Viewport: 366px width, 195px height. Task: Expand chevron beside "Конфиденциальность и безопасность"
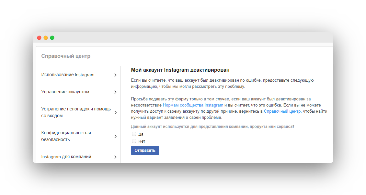[x=115, y=136]
